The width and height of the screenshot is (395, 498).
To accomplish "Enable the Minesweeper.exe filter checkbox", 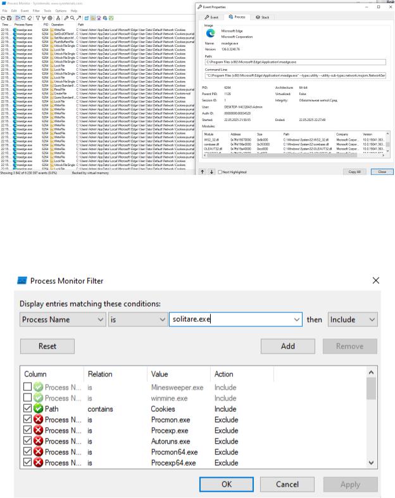I will click(x=28, y=386).
